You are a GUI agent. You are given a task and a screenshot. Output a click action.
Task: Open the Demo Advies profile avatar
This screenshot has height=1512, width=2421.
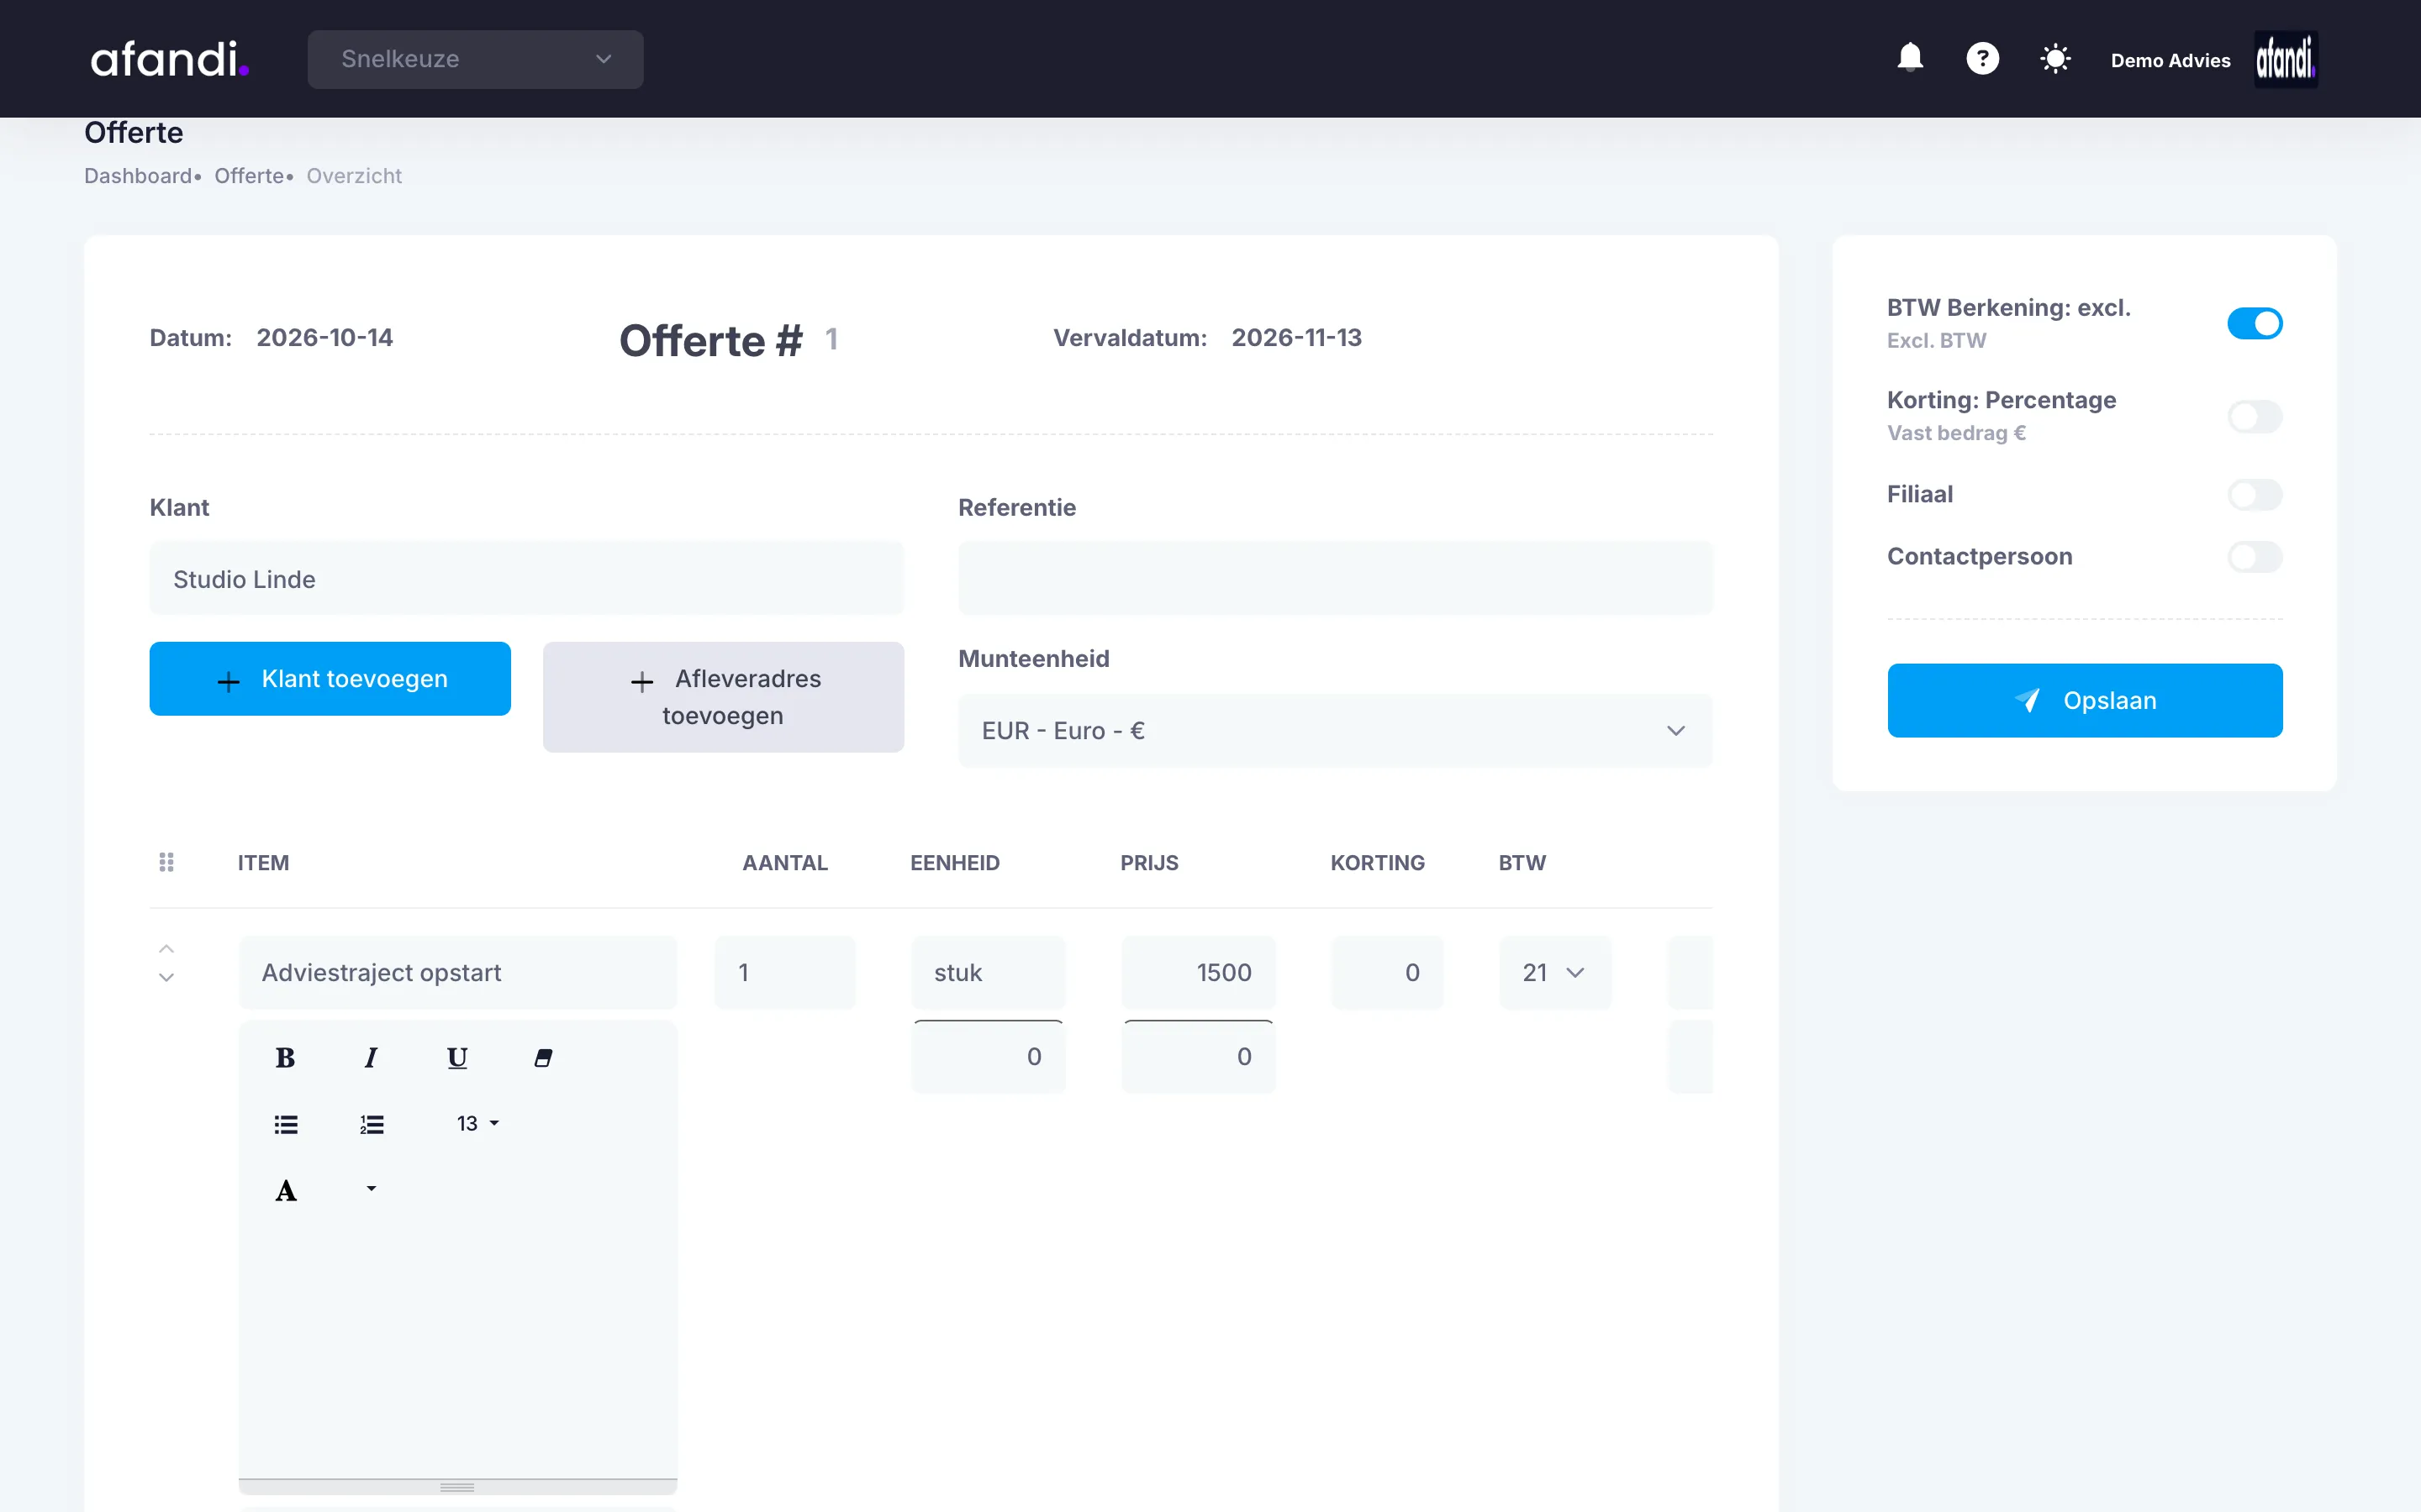[x=2285, y=59]
